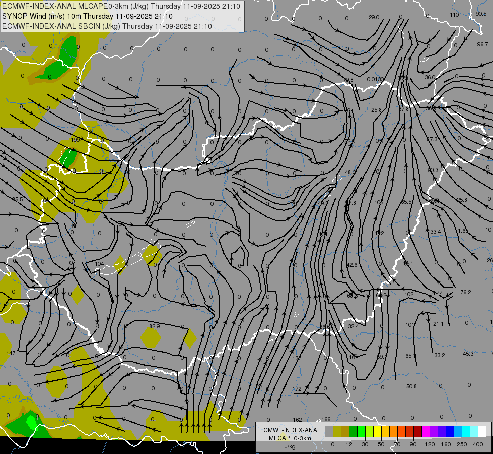The width and height of the screenshot is (493, 454).
Task: Click the map value '166'
Action: pyautogui.click(x=326, y=419)
